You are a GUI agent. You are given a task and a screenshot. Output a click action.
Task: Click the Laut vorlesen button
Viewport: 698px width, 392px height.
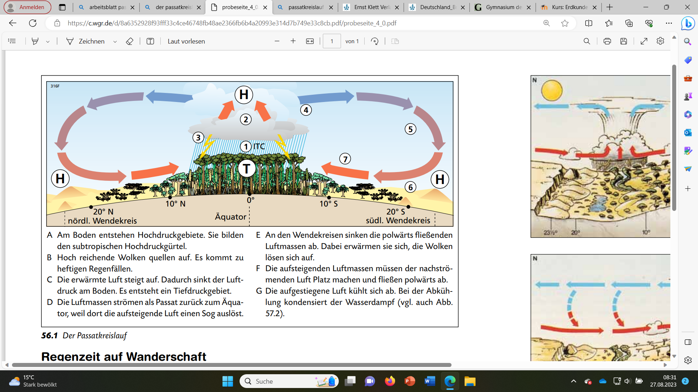tap(186, 41)
